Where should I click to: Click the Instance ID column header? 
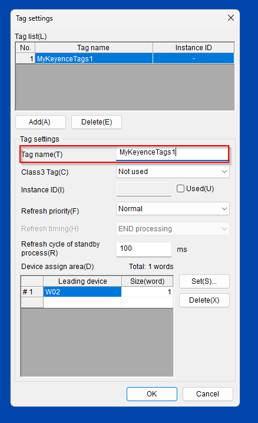click(x=193, y=48)
